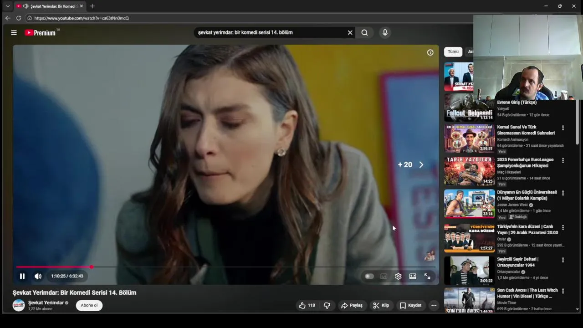Toggle subtitles on the player
The height and width of the screenshot is (328, 583).
(x=384, y=276)
